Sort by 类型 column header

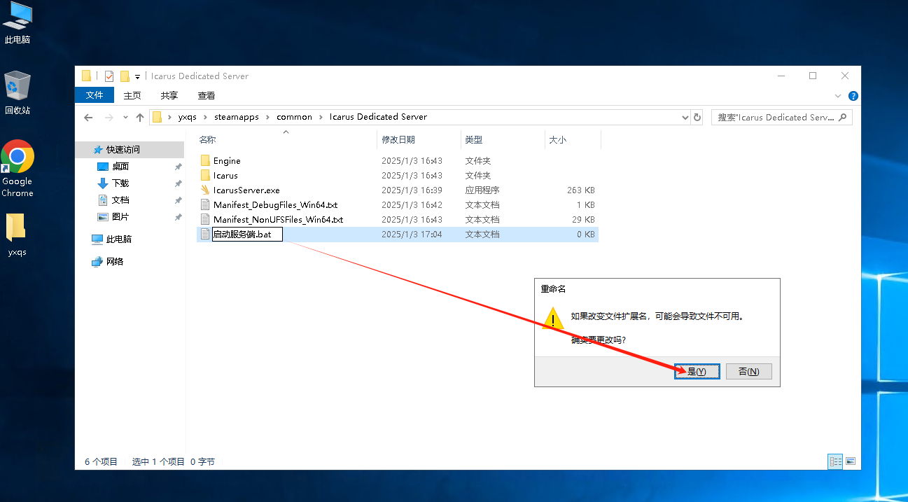click(474, 140)
